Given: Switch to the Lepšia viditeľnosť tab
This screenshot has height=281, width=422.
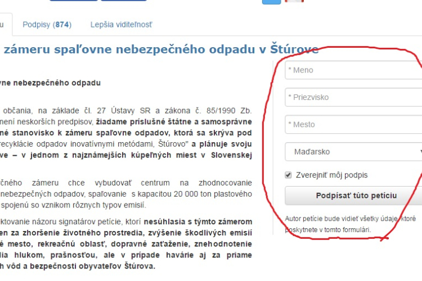Looking at the screenshot, I should (x=121, y=25).
